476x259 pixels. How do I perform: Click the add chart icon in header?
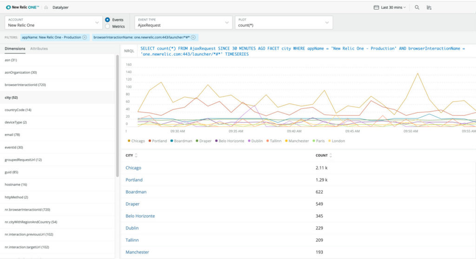[x=429, y=7]
